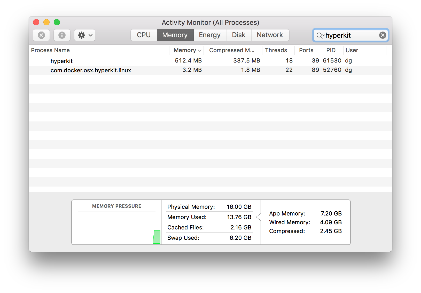Click the Wired Memory 4.09 GB value
The height and width of the screenshot is (293, 421).
[331, 222]
